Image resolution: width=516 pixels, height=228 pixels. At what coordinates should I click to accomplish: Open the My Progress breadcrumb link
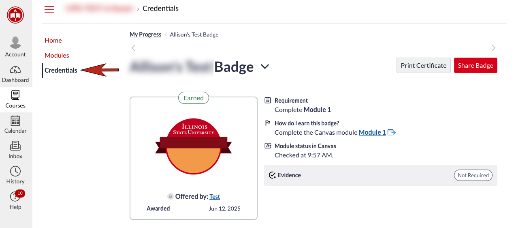145,34
